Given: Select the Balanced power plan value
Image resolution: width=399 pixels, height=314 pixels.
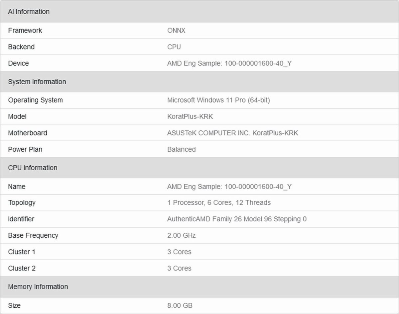Looking at the screenshot, I should (x=182, y=149).
